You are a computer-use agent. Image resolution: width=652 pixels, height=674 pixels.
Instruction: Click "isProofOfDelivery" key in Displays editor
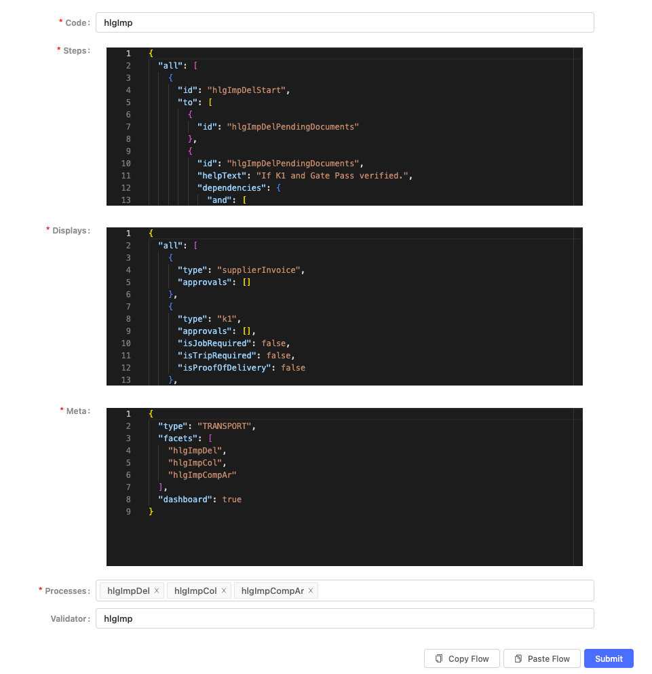[225, 368]
